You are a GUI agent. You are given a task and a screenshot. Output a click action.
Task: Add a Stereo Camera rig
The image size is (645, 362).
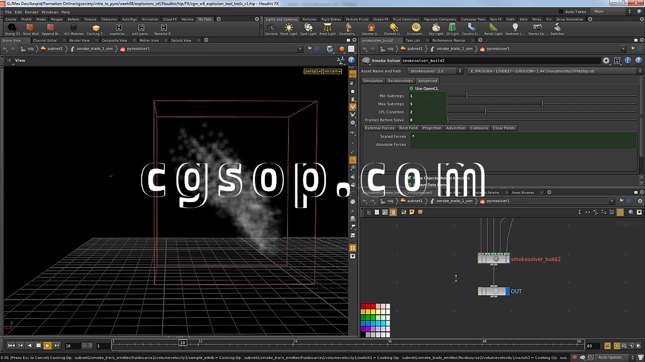click(x=537, y=29)
